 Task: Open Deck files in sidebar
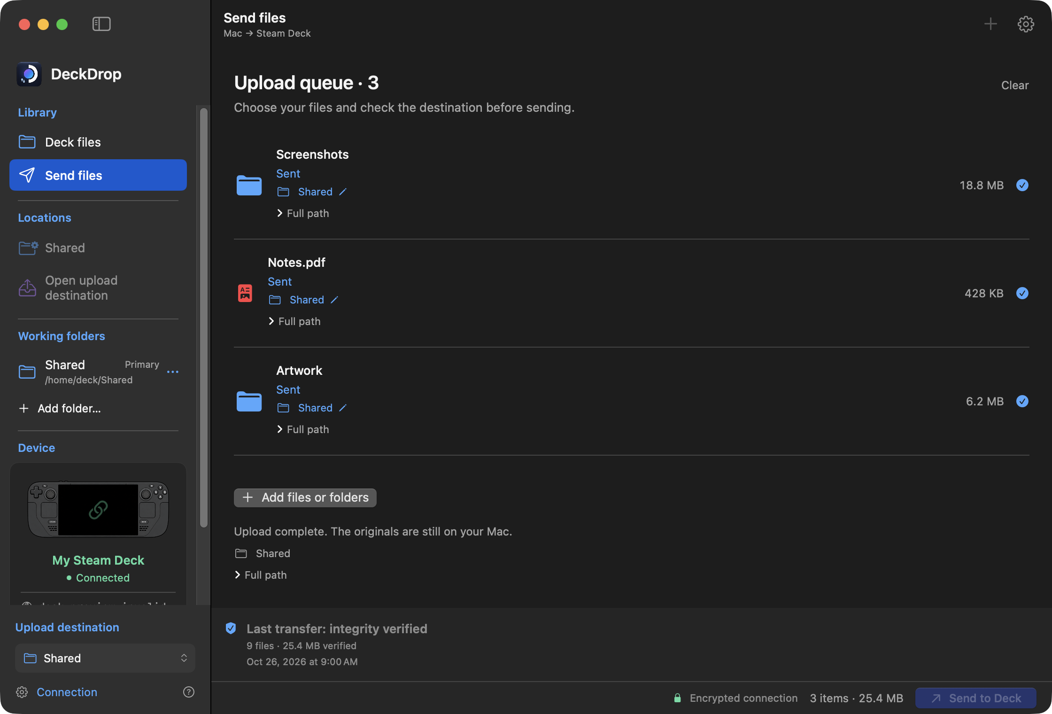point(98,142)
